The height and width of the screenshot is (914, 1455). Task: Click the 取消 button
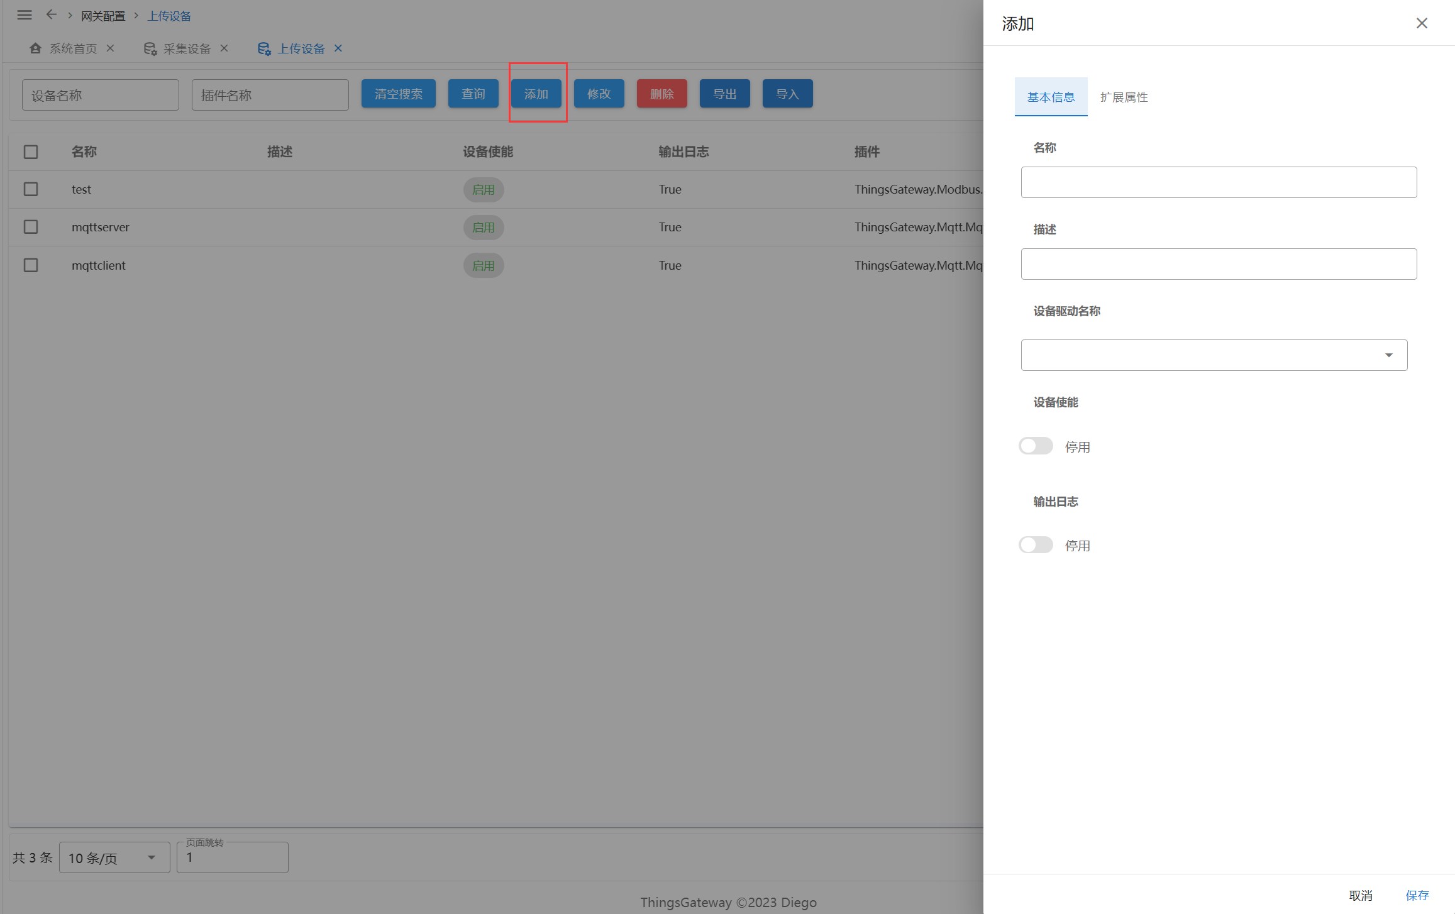point(1361,895)
